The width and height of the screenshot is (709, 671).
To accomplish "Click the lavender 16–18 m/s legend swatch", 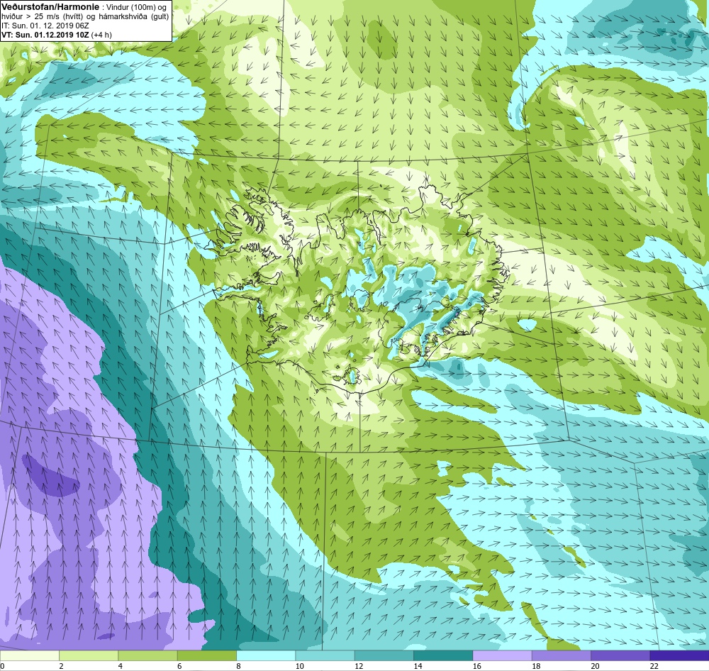I will [502, 655].
